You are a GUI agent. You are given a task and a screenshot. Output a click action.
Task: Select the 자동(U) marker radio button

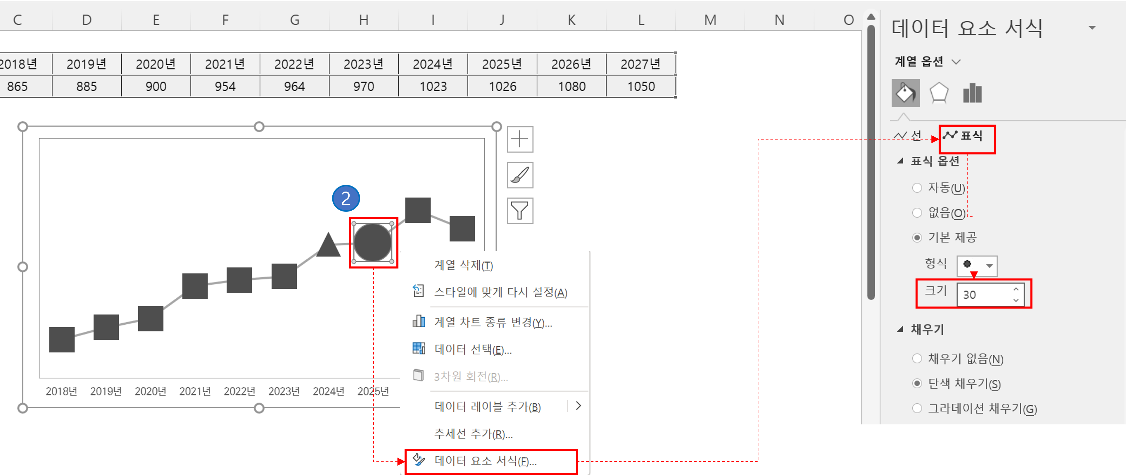[917, 188]
